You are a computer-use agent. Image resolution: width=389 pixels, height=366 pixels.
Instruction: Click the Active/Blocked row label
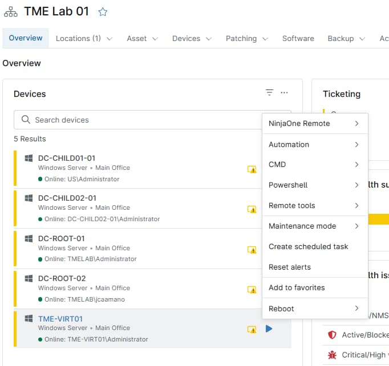pyautogui.click(x=365, y=335)
